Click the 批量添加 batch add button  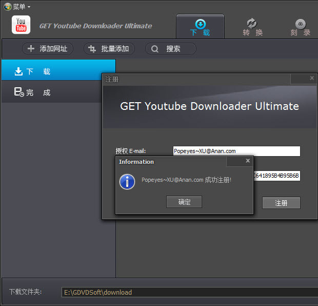click(109, 49)
